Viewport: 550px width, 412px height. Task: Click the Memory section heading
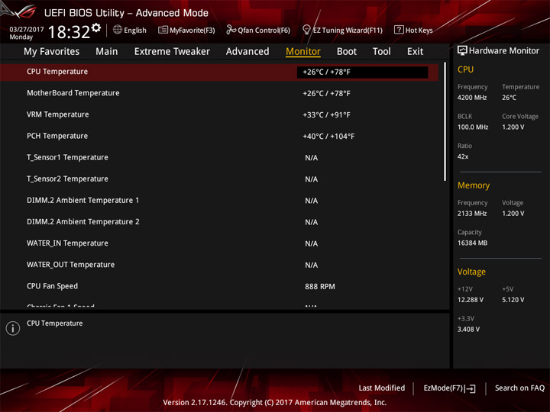point(474,185)
